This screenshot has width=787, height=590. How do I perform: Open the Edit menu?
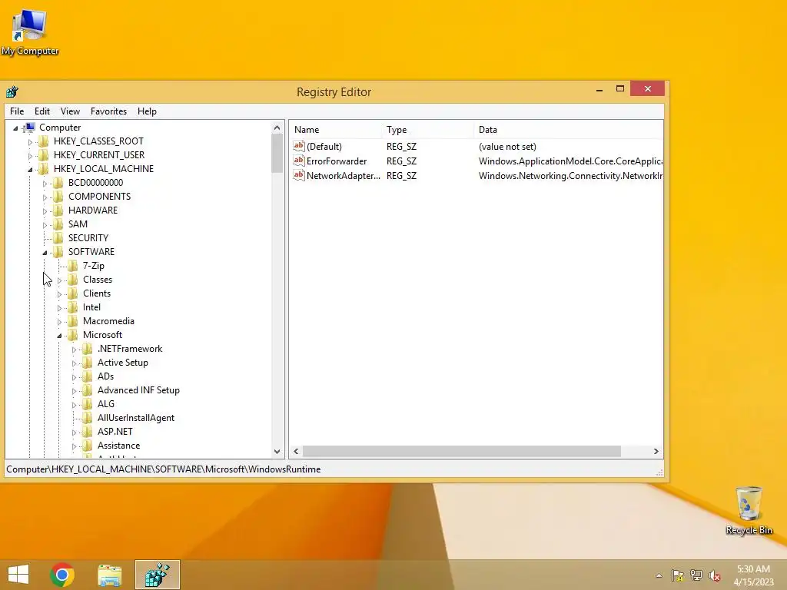(x=42, y=111)
